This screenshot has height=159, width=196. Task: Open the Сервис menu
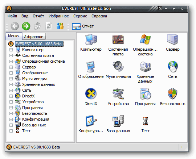(80, 16)
